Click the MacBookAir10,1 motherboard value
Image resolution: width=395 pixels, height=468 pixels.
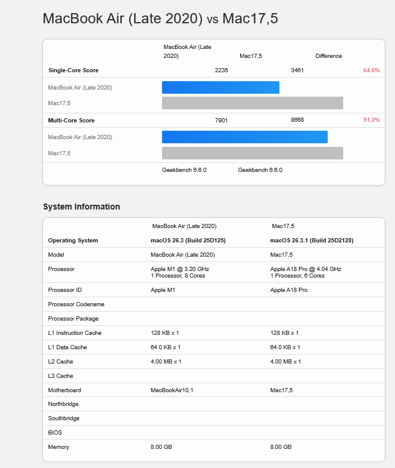[x=172, y=390]
